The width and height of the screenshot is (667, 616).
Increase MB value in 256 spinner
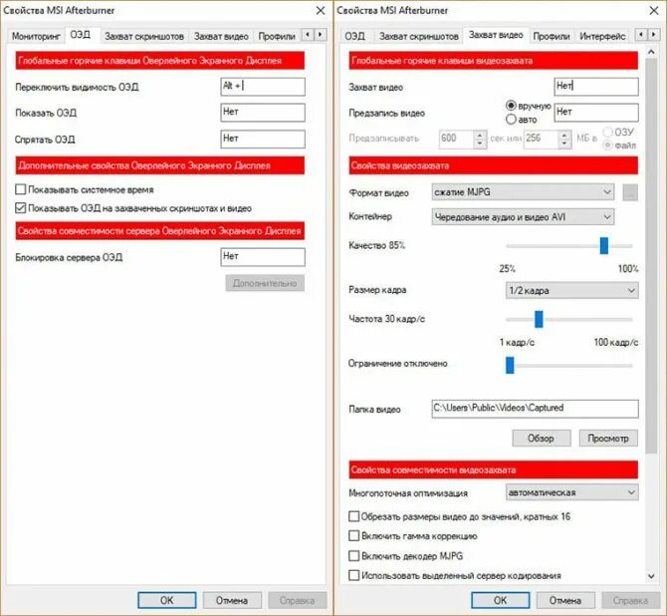[x=564, y=135]
